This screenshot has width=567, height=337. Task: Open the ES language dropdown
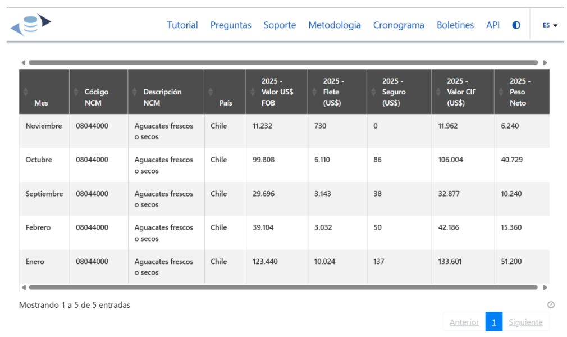550,25
